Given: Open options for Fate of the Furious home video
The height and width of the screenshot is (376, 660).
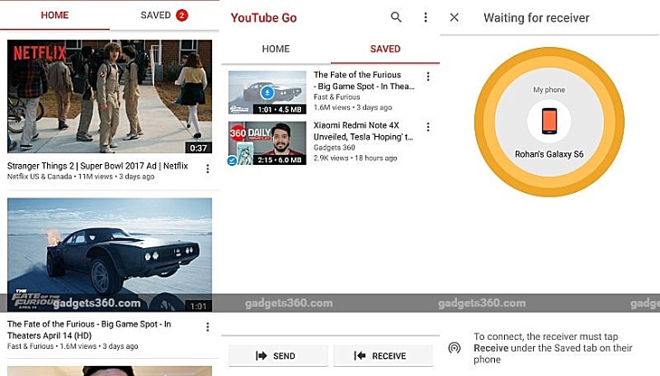Looking at the screenshot, I should (x=208, y=327).
